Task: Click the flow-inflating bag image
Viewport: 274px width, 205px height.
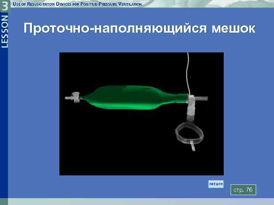Action: tap(142, 114)
